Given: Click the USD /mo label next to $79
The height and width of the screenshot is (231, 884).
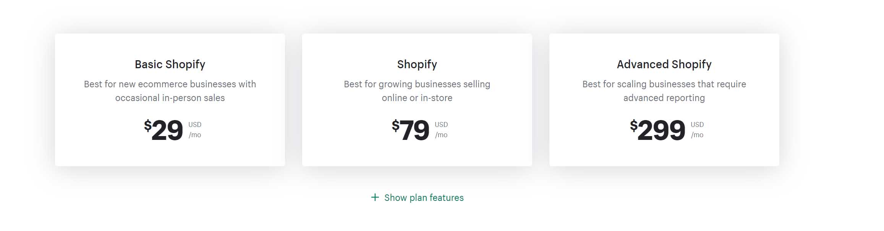Looking at the screenshot, I should coord(441,130).
